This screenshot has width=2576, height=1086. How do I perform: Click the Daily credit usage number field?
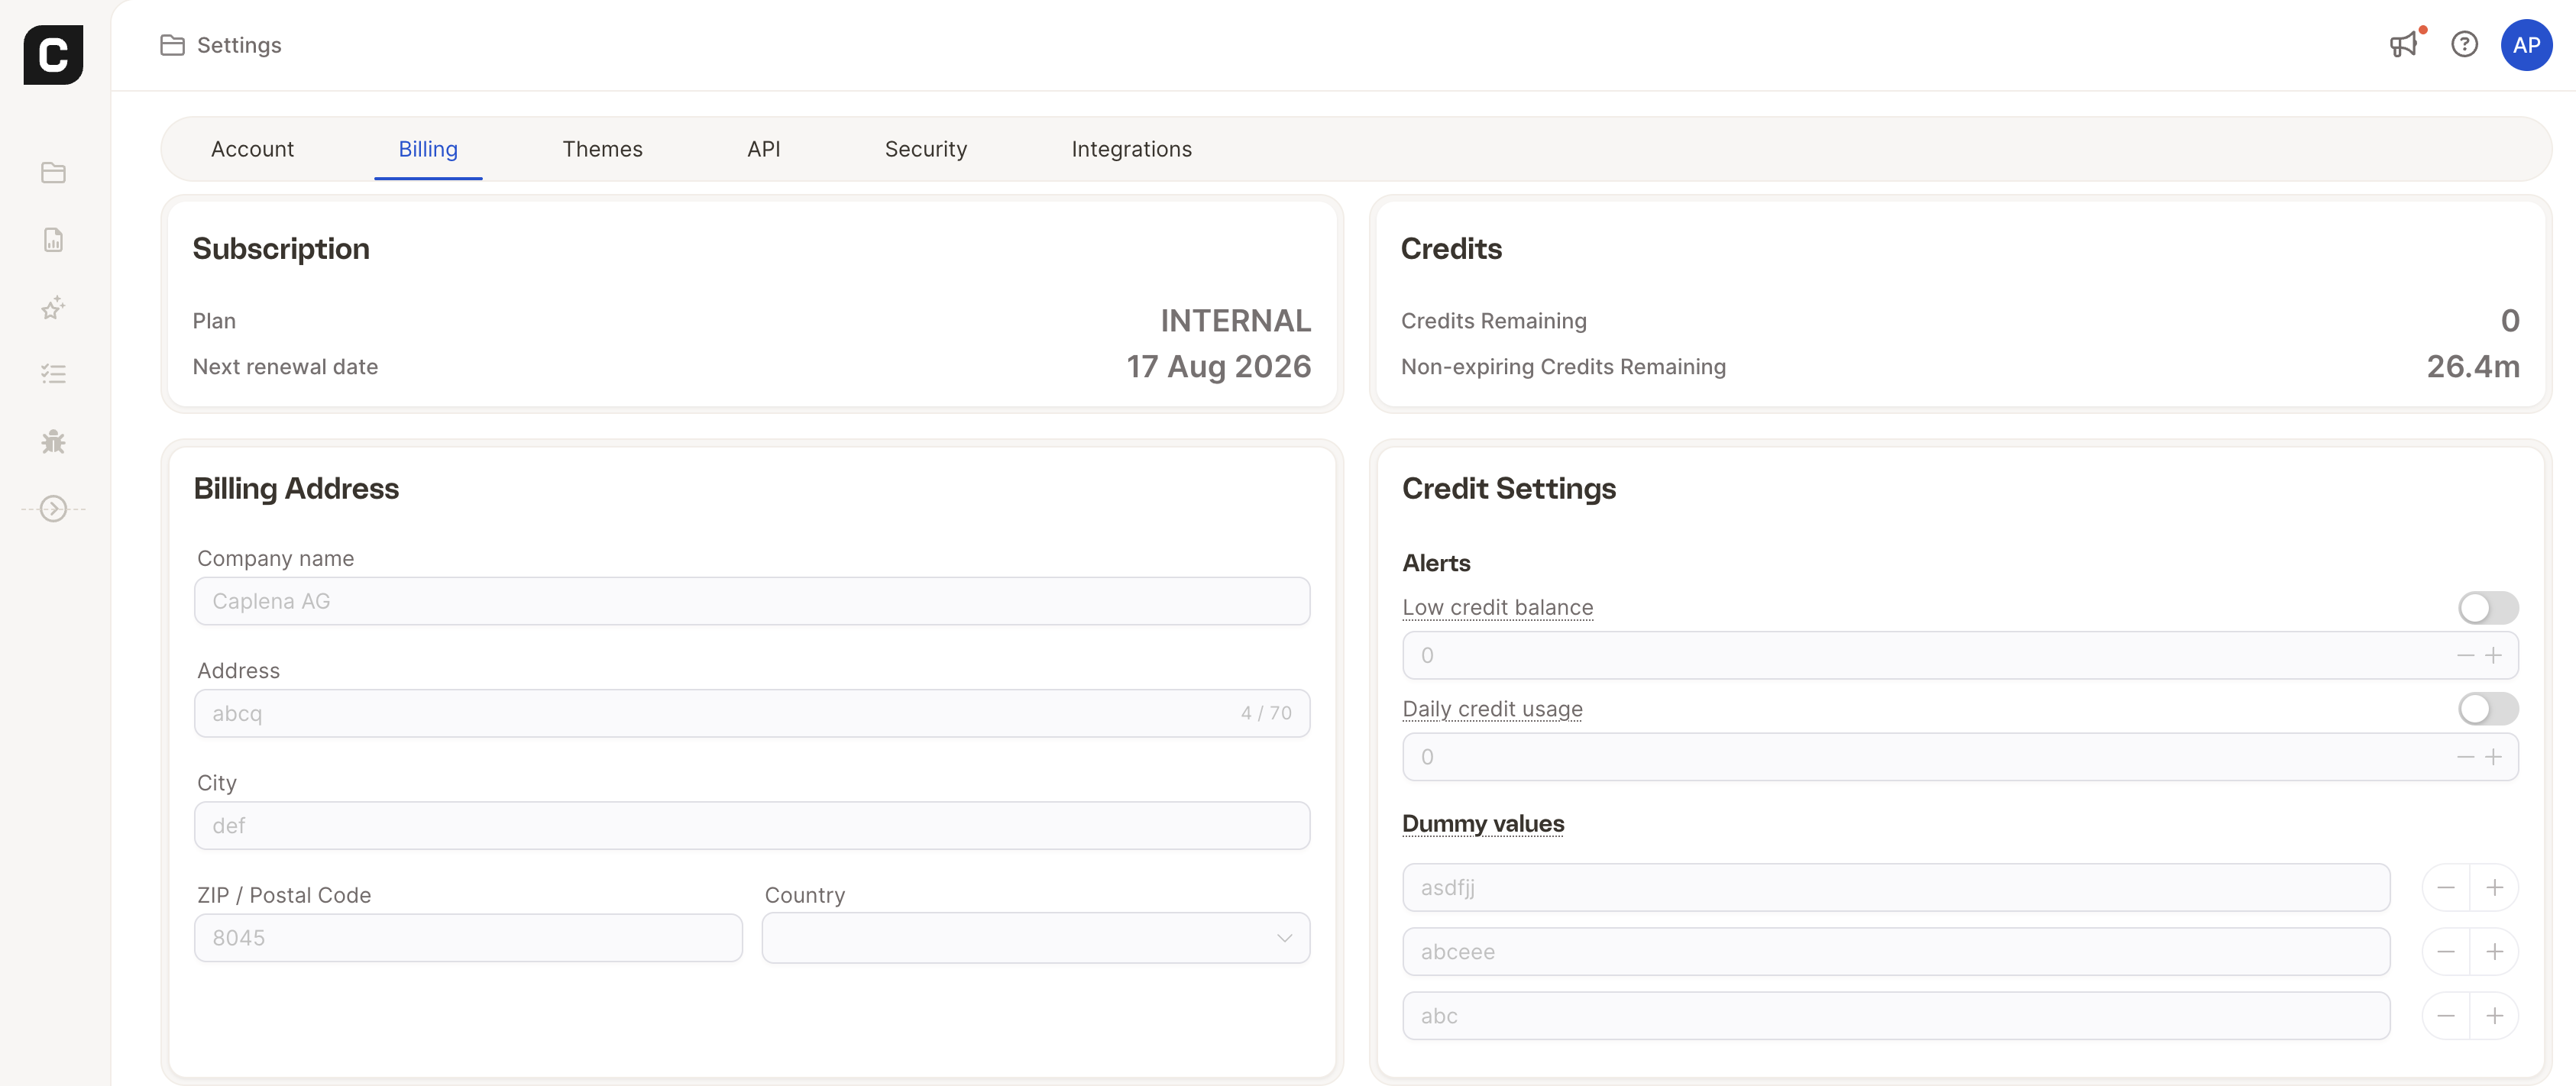(x=1960, y=757)
